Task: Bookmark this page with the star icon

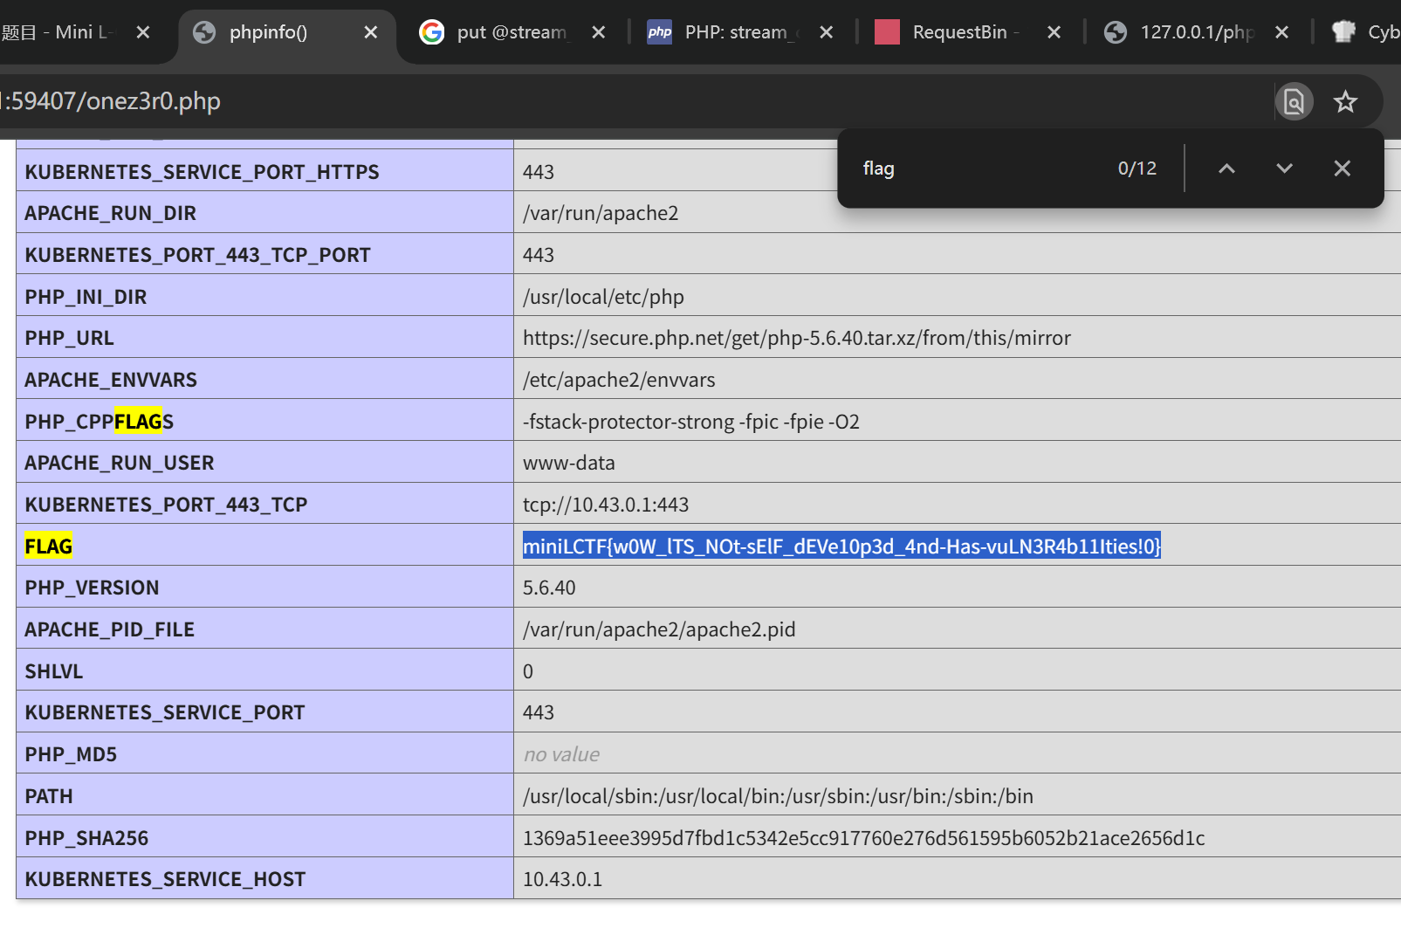Action: pos(1345,102)
